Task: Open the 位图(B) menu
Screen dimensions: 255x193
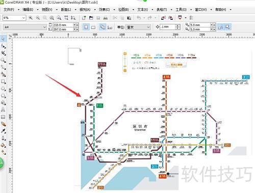Action: click(x=123, y=10)
